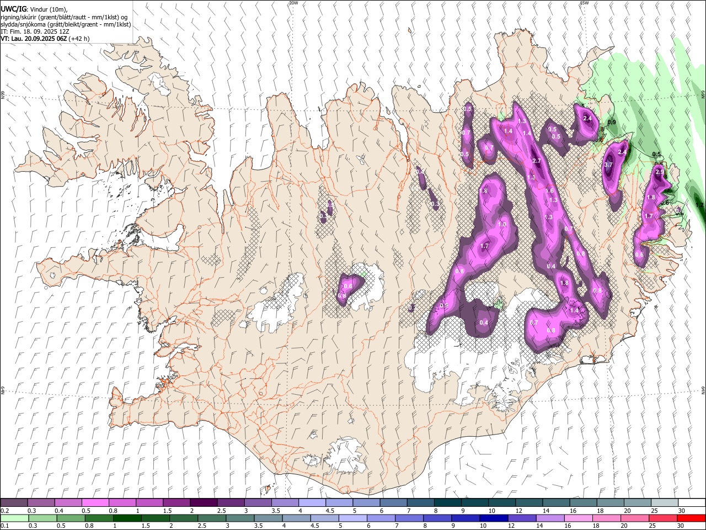Click the lilac 14–16 rain legend swatch
The width and height of the screenshot is (706, 530).
pos(549,518)
